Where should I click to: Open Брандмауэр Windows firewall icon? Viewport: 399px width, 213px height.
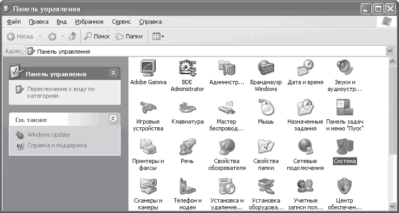click(266, 68)
